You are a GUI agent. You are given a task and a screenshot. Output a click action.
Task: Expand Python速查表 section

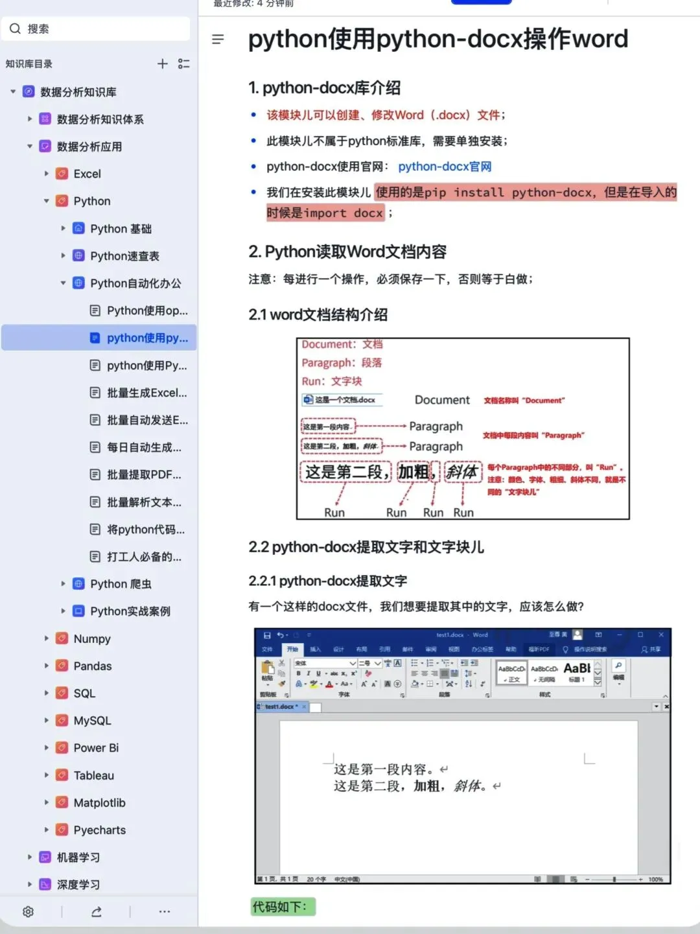64,255
